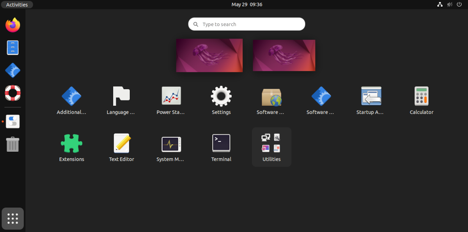Image resolution: width=468 pixels, height=232 pixels.
Task: Open the system status menu via the power icon
Action: tap(459, 4)
